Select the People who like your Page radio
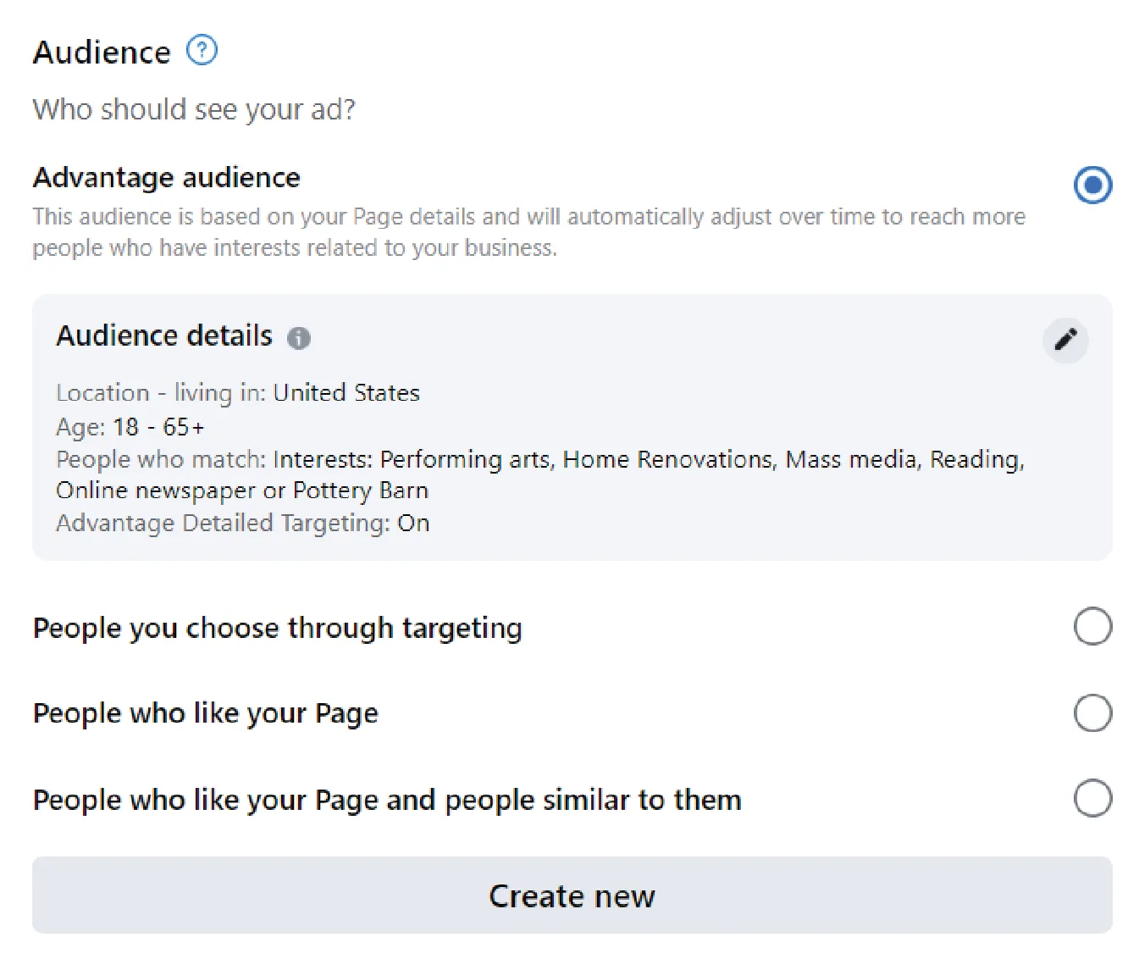The height and width of the screenshot is (959, 1139). (x=1092, y=713)
